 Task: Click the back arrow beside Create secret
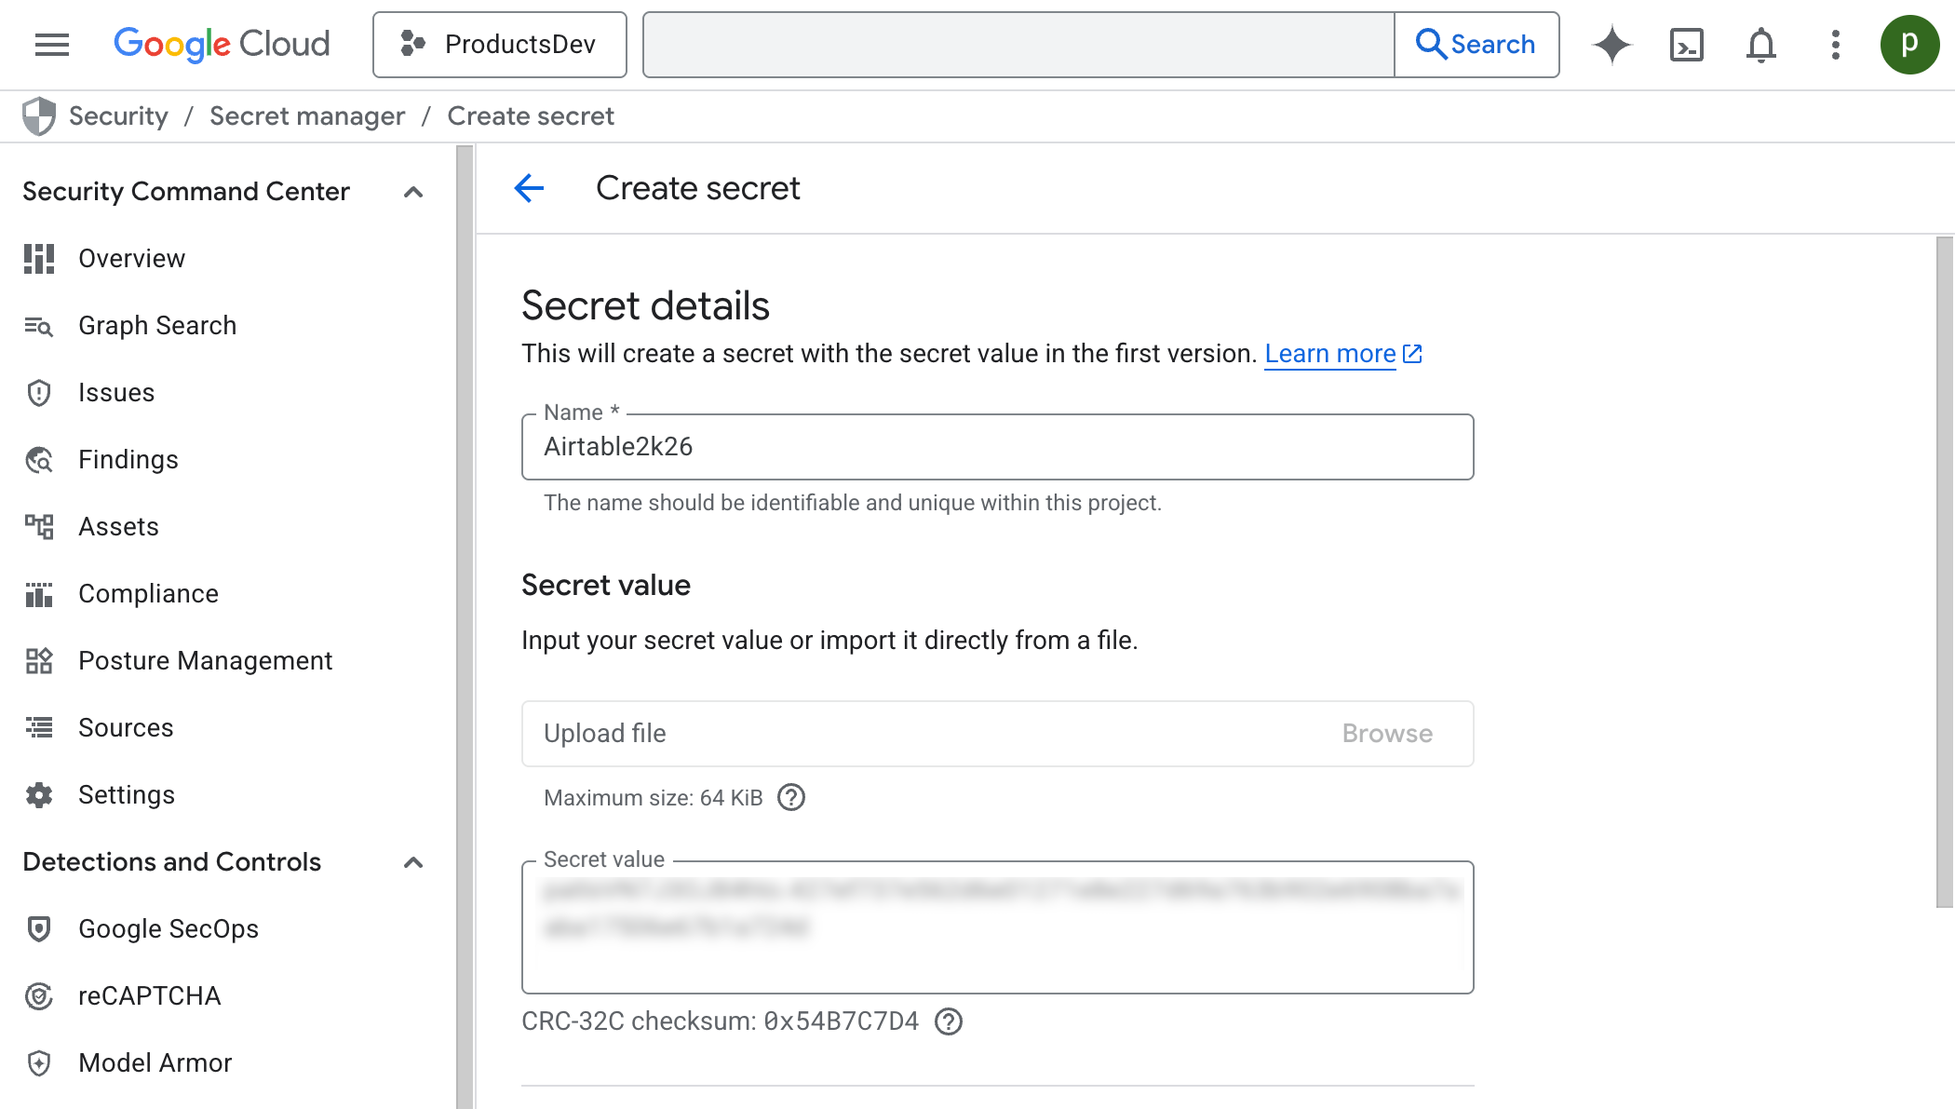[x=529, y=188]
